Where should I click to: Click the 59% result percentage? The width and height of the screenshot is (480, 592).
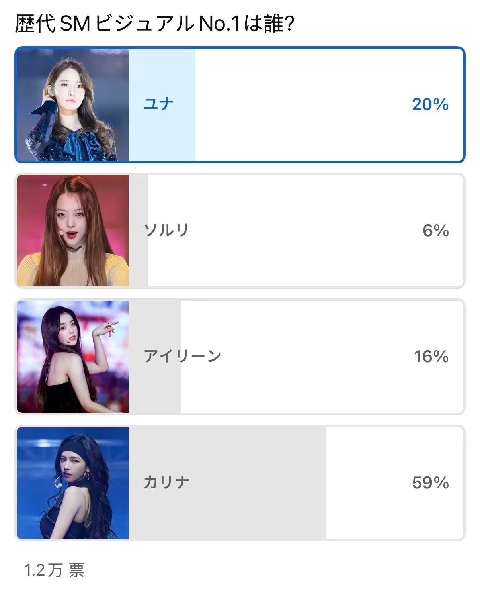coord(431,483)
